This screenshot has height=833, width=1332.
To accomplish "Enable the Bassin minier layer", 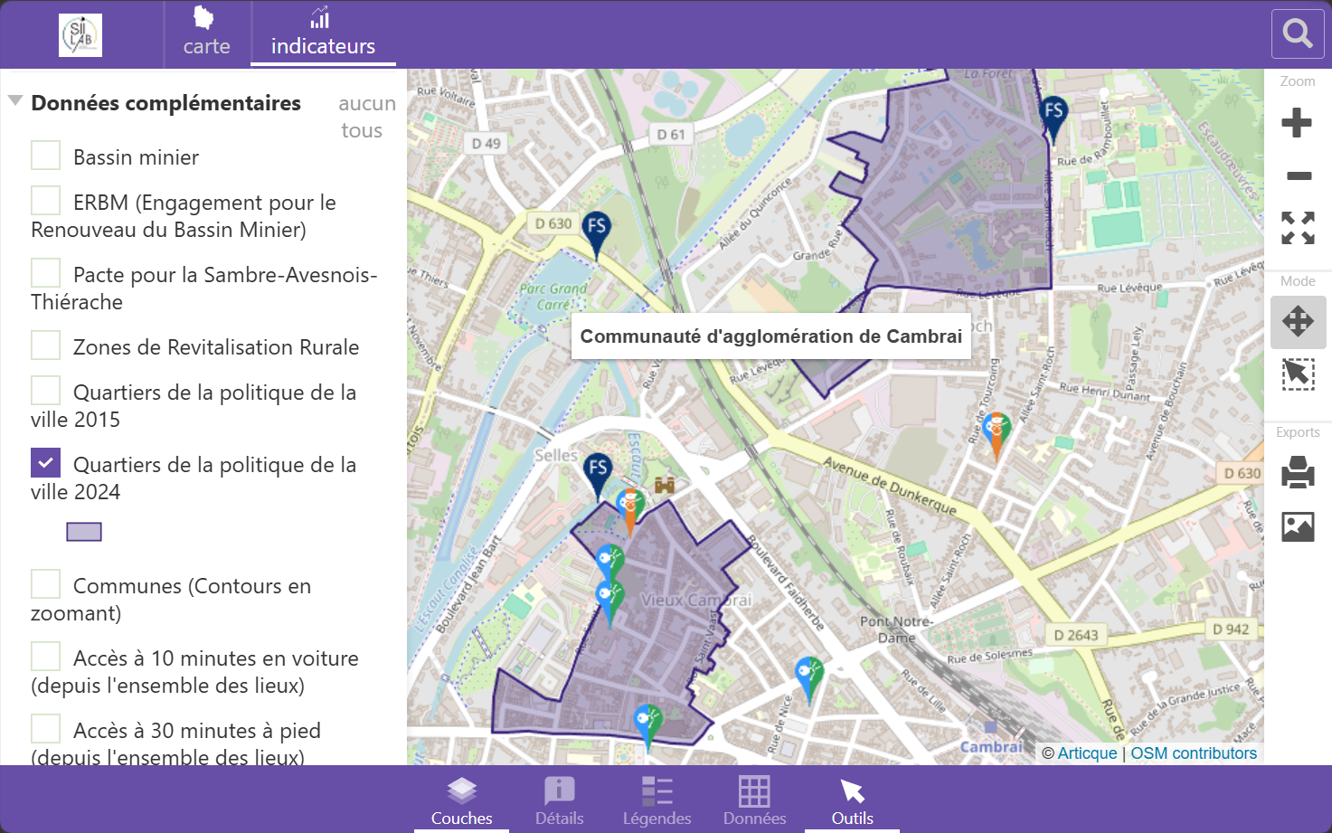I will [x=45, y=156].
